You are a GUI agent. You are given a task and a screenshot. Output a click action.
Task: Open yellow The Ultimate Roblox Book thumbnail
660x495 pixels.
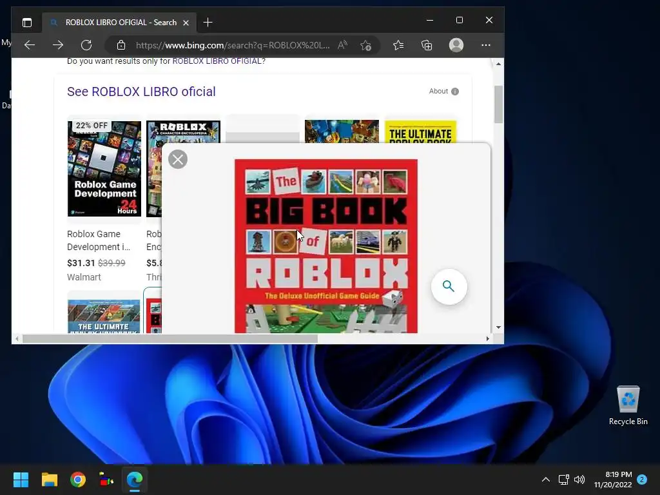pos(420,131)
